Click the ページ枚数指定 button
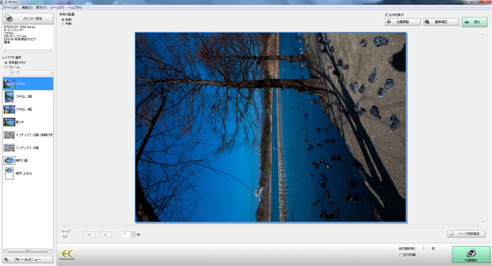 pyautogui.click(x=466, y=234)
